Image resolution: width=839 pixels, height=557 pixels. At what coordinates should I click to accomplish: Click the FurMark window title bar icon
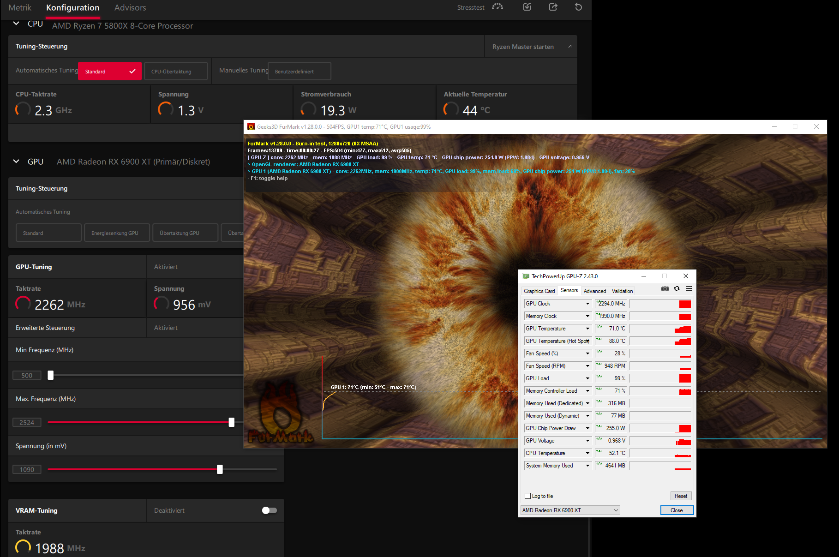(251, 126)
